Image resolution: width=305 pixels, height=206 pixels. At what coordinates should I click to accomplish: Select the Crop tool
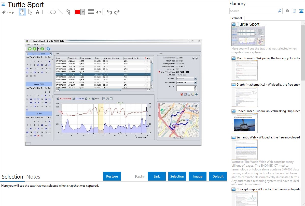[x=8, y=12]
